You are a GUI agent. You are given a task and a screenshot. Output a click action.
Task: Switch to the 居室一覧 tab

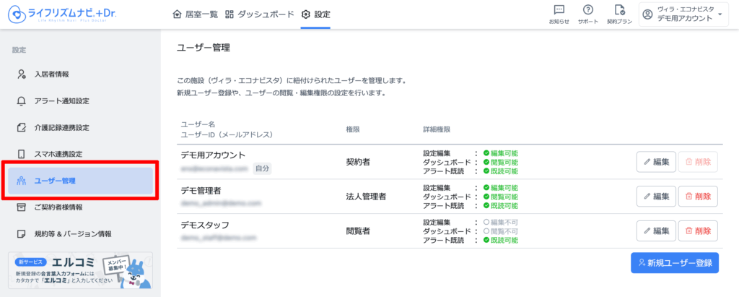coord(196,14)
